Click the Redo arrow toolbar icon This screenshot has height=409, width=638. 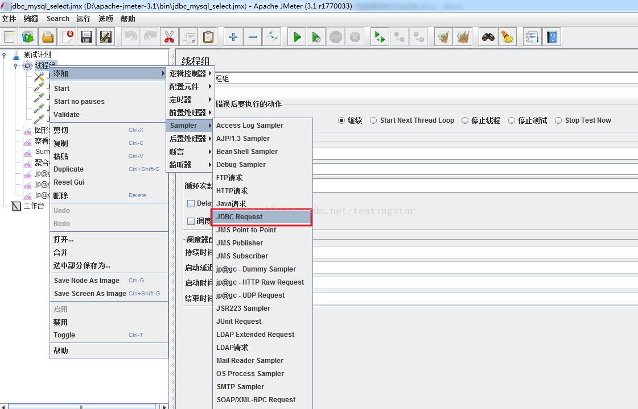(x=150, y=37)
